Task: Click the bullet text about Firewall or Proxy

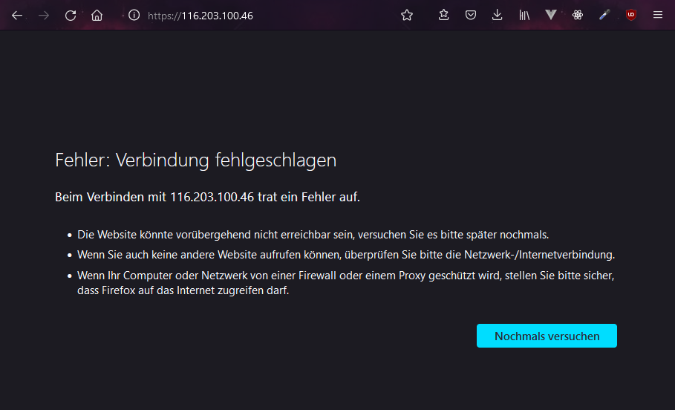Action: click(347, 283)
